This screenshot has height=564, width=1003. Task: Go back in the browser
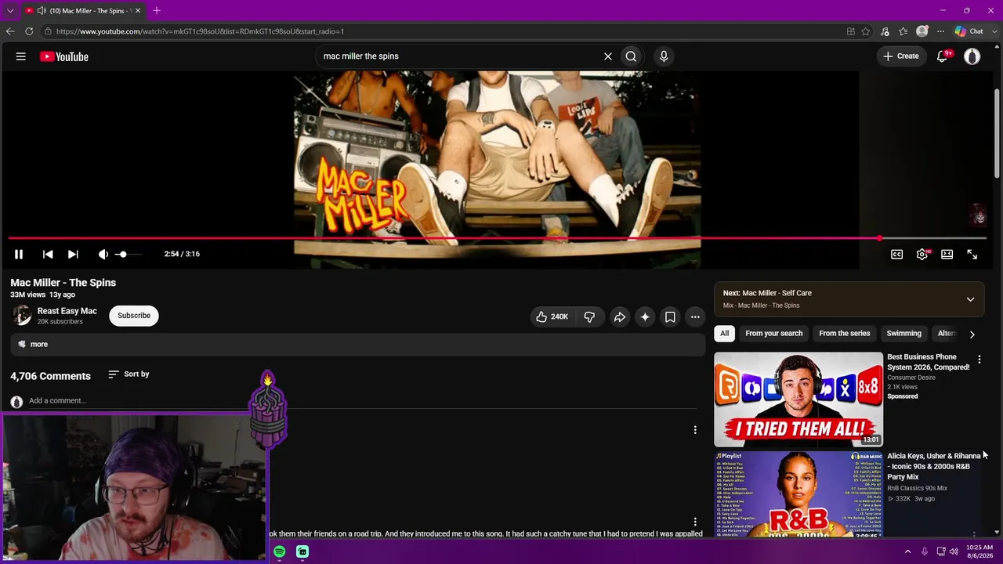(x=10, y=31)
